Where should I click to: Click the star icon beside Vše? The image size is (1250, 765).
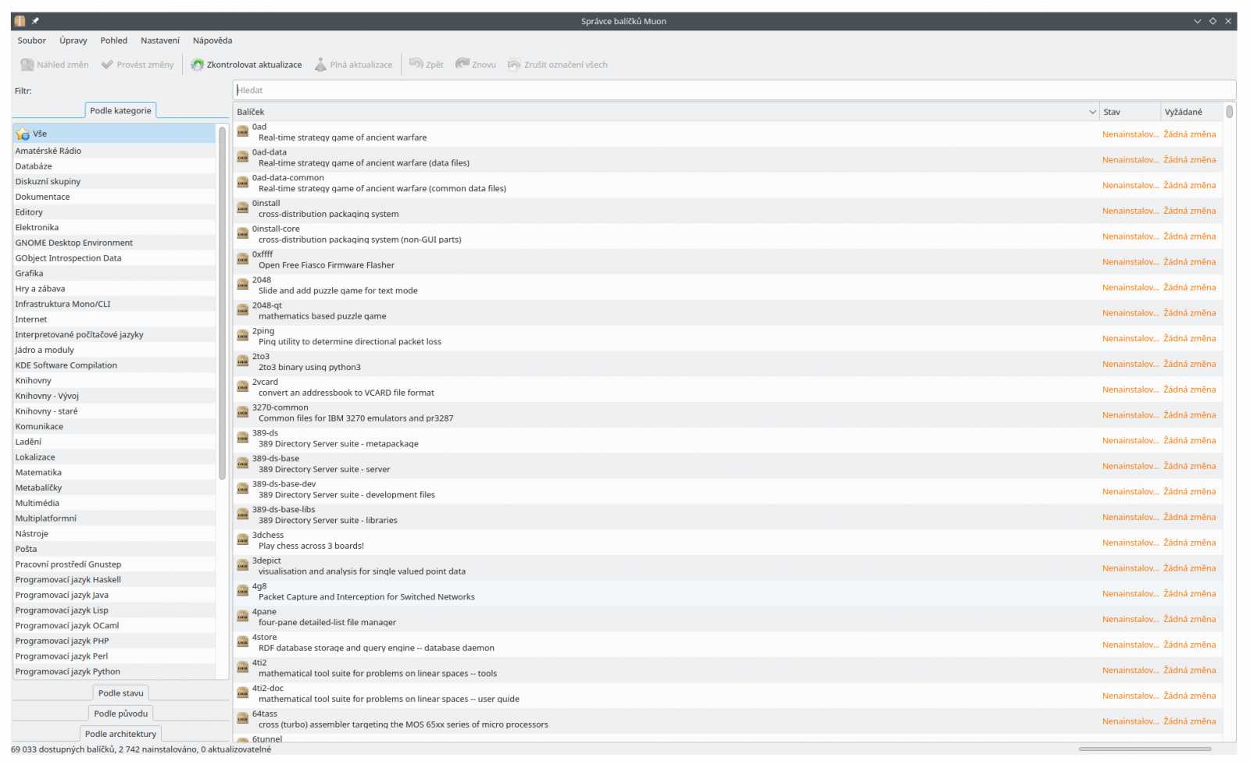pos(23,134)
